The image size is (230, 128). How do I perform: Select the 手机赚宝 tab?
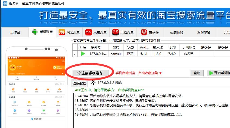click(x=42, y=32)
